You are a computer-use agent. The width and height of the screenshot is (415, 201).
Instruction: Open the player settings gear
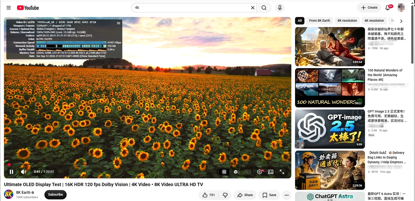tap(259, 172)
